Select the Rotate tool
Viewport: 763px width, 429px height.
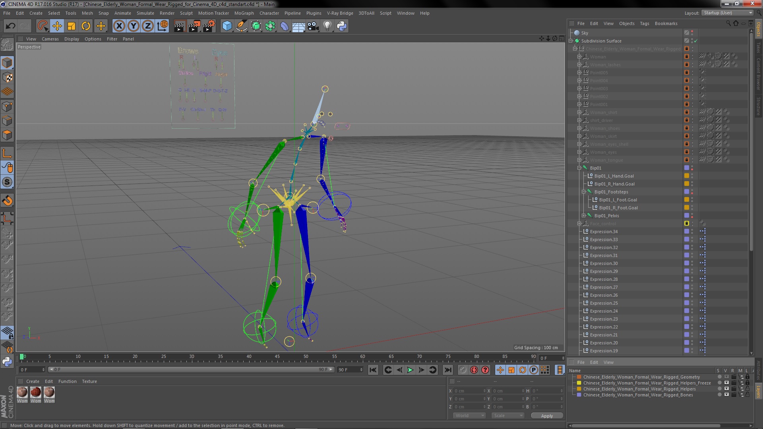pos(86,26)
